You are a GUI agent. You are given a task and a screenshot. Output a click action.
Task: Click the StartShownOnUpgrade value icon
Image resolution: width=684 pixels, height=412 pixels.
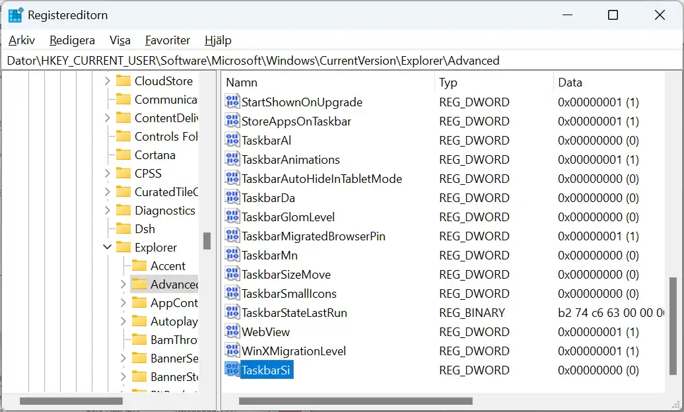point(232,102)
